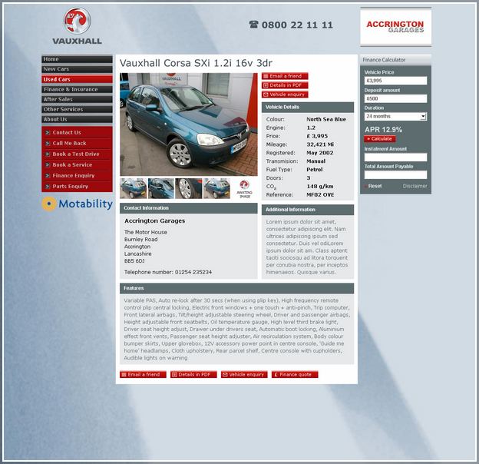Viewport: 479px width, 464px height.
Task: Open Finance & Insurance menu item
Action: point(77,89)
